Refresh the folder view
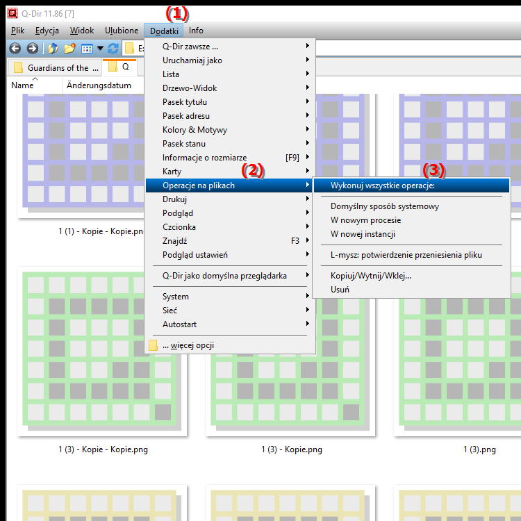This screenshot has width=521, height=521. coord(113,49)
